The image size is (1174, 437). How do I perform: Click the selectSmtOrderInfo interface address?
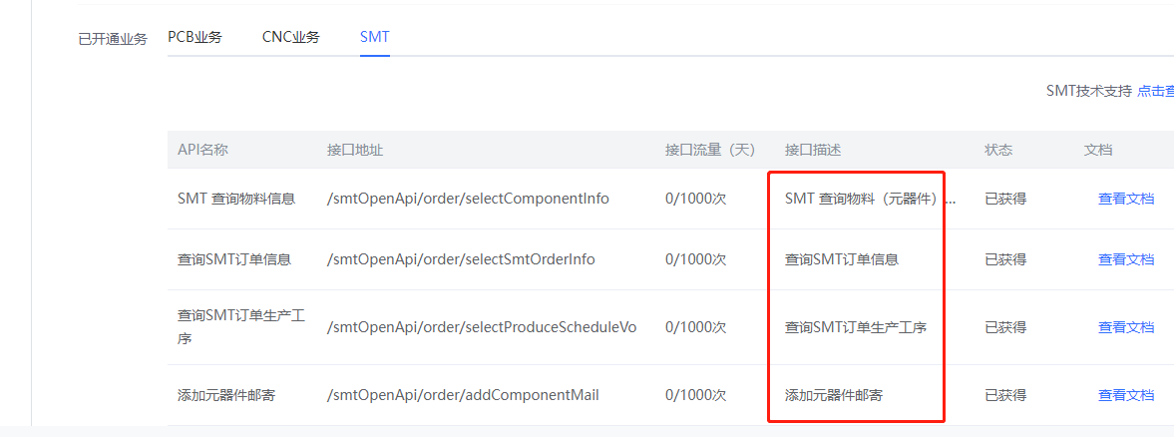coord(461,259)
